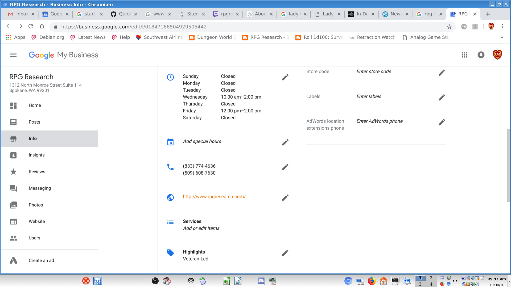Open Discord from the taskbar
Viewport: 511px width, 287px height.
point(261,281)
